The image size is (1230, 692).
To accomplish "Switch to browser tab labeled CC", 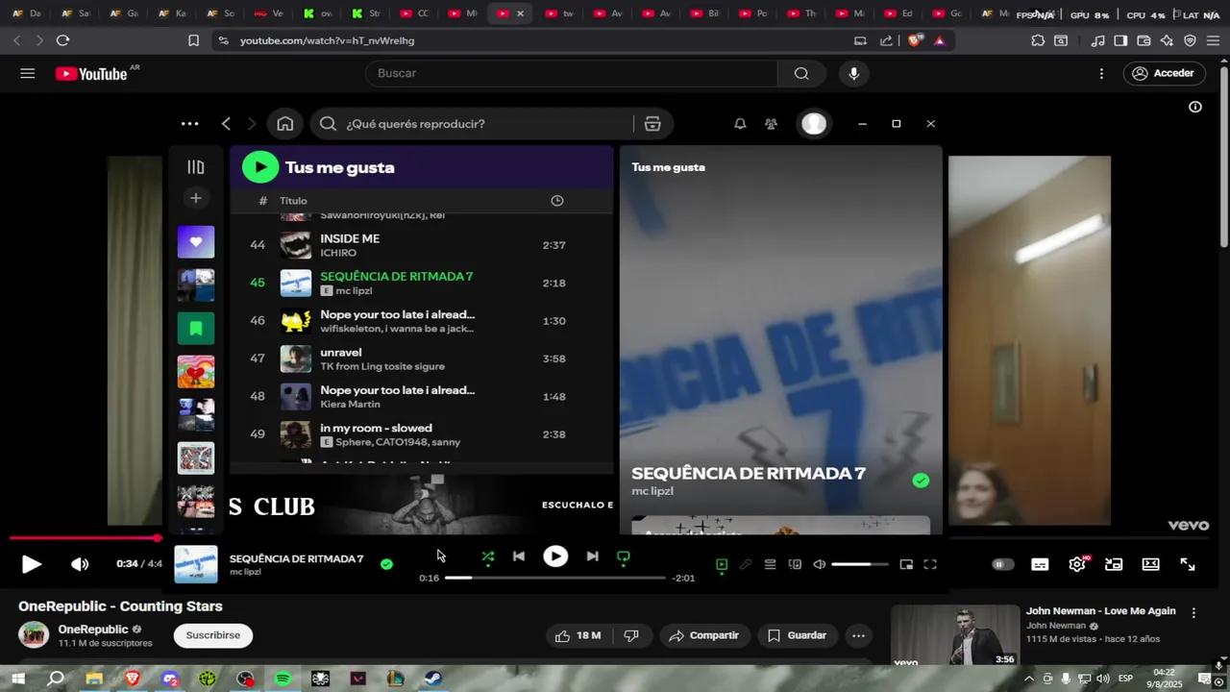I will point(414,13).
